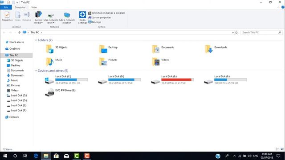Open Local Disk (F:) in sidebar tree
Viewport: 285px width, 160px height.
coord(19,111)
